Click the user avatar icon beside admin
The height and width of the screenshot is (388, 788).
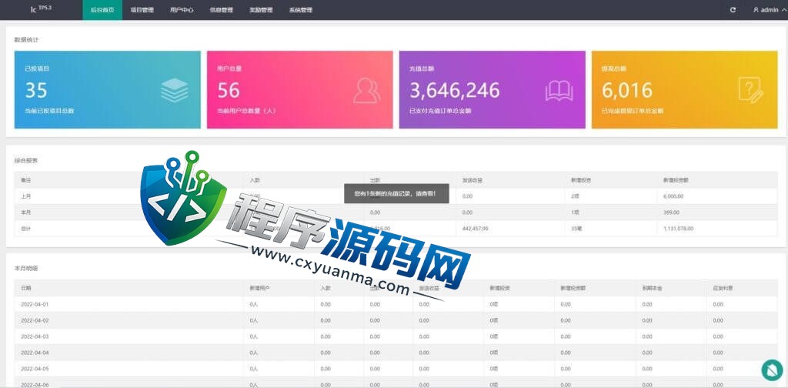tap(756, 10)
